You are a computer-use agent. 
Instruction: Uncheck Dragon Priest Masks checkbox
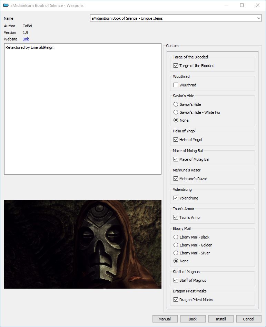176,299
